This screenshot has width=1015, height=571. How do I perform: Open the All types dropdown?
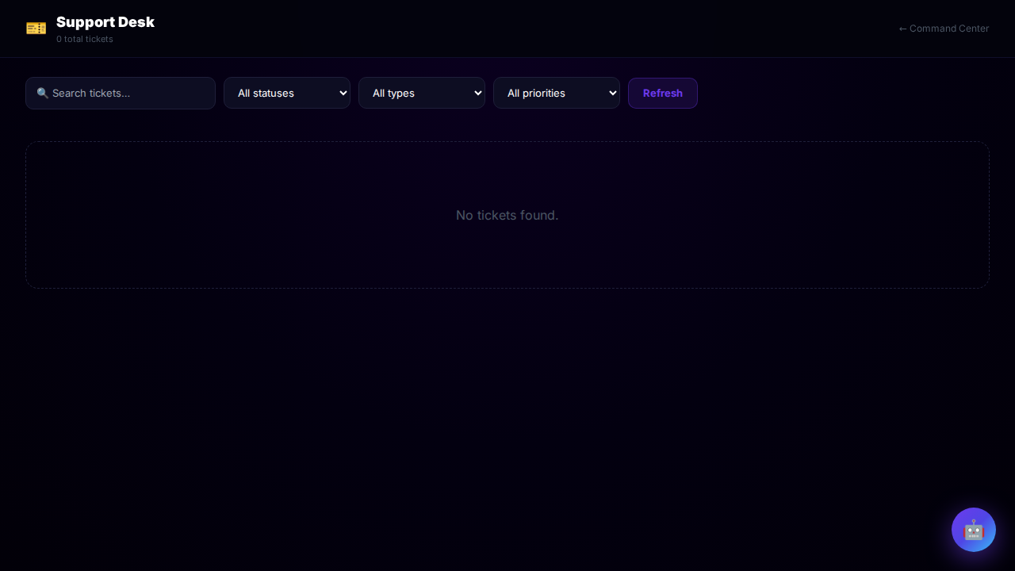pyautogui.click(x=421, y=93)
